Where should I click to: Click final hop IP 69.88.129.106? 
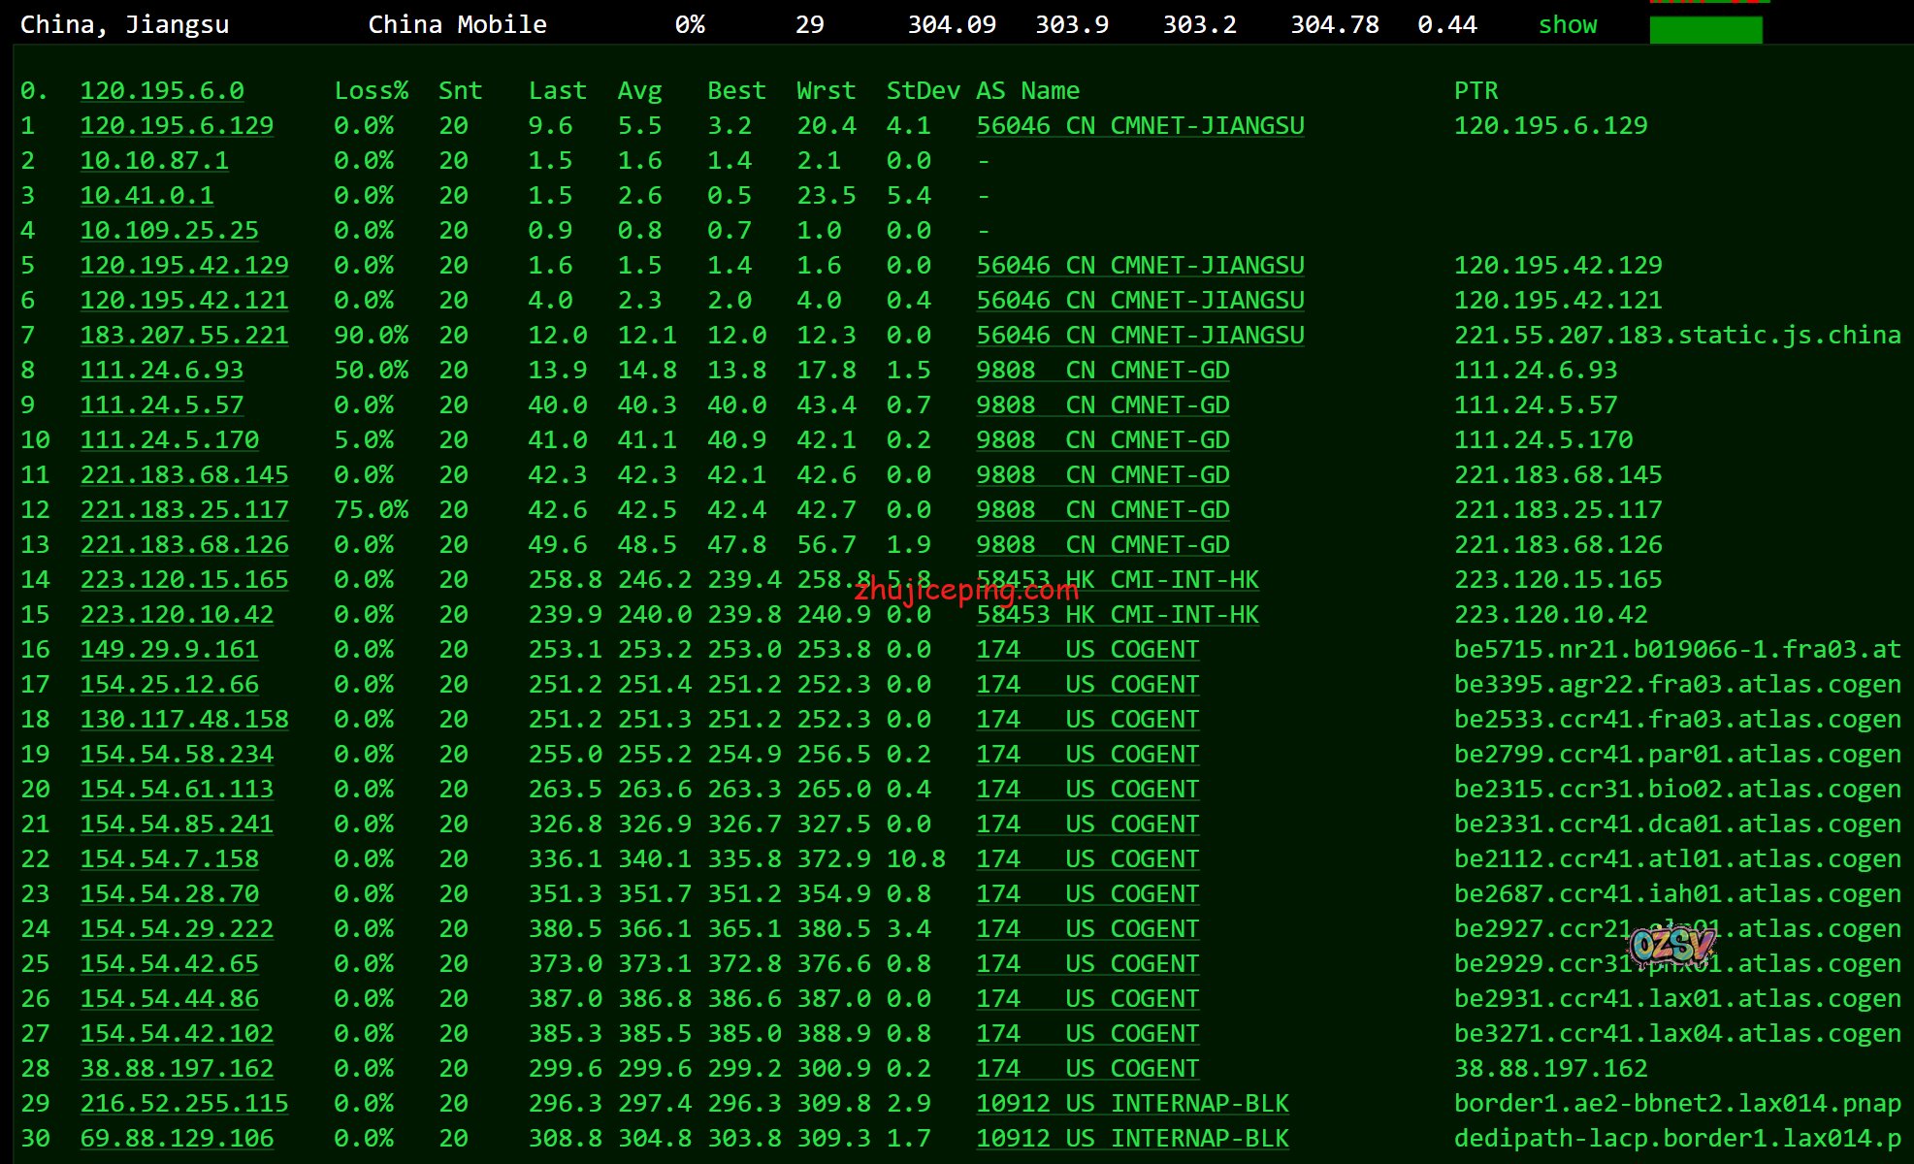coord(177,1139)
